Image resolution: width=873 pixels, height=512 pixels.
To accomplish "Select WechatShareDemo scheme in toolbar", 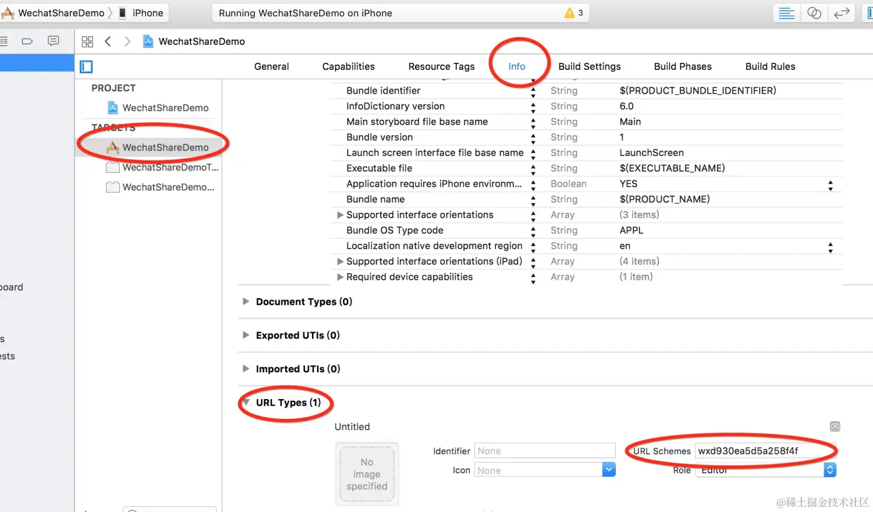I will pos(53,13).
